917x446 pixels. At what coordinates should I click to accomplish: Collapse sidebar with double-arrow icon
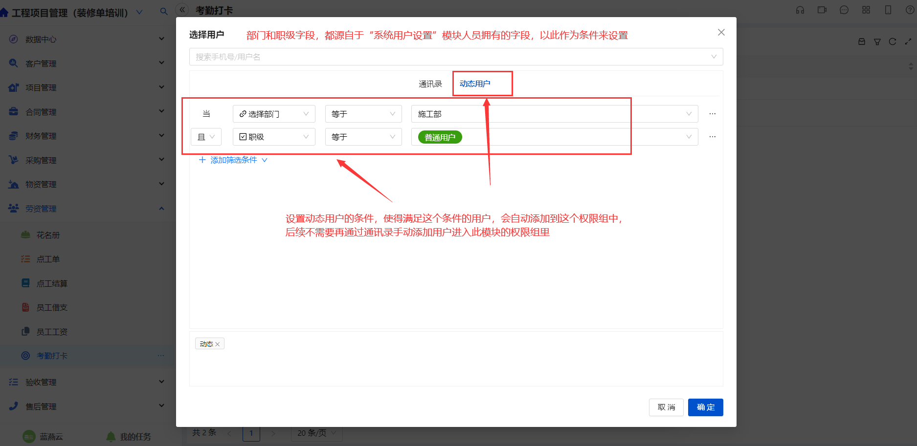coord(182,10)
